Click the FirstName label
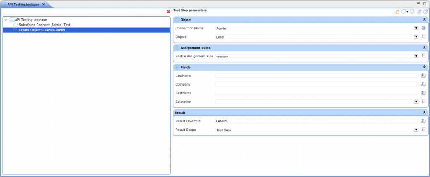The height and width of the screenshot is (177, 430). 183,93
